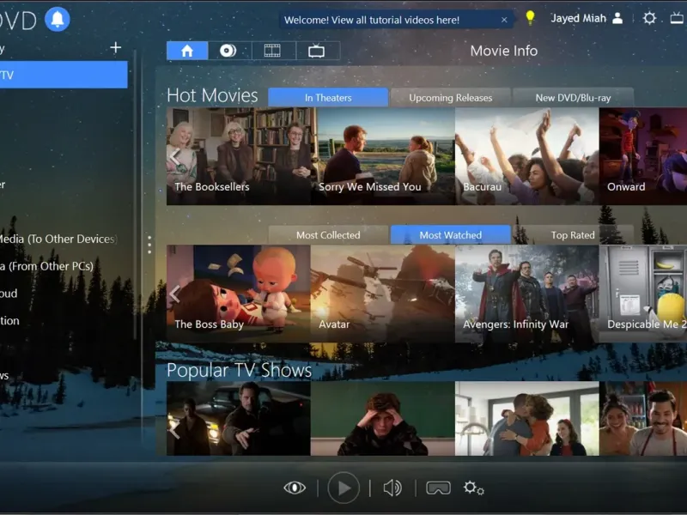
Task: Click the eye icon in playback bar
Action: pyautogui.click(x=295, y=488)
